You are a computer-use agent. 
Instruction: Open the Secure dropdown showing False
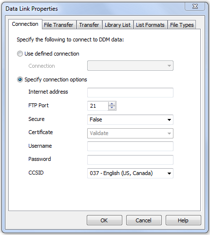coord(130,119)
